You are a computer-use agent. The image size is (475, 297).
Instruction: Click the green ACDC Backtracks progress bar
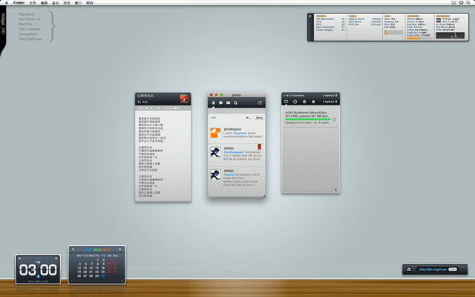click(x=308, y=120)
